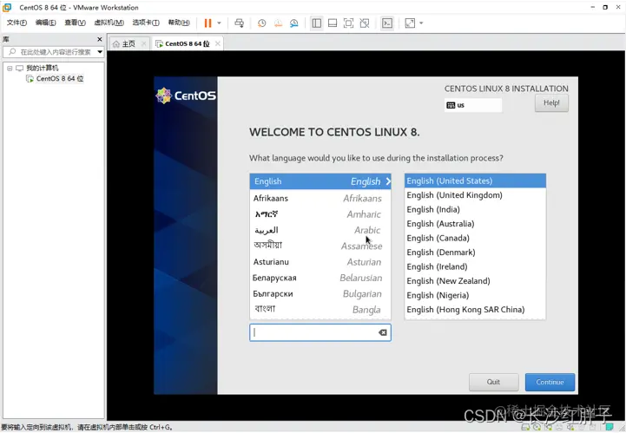Pause the virtual machine using the orange pause icon

coord(208,23)
